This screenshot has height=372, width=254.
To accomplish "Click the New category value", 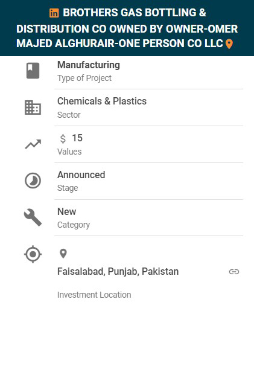I will click(x=67, y=211).
